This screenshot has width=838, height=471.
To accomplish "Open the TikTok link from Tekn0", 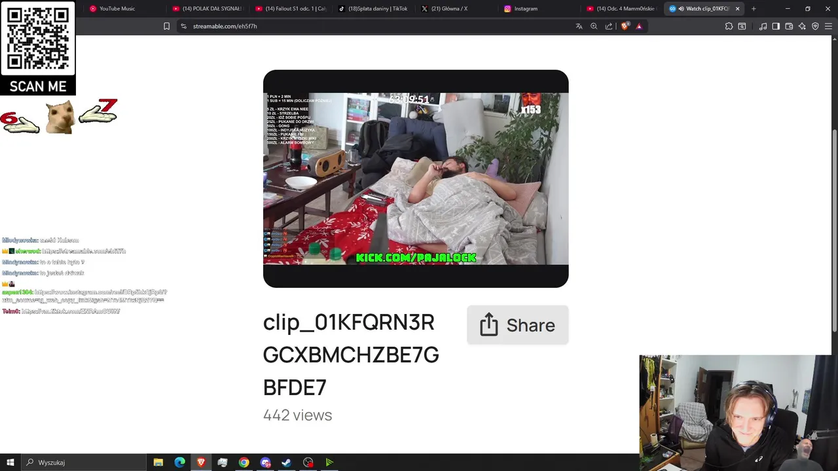I will pos(71,311).
